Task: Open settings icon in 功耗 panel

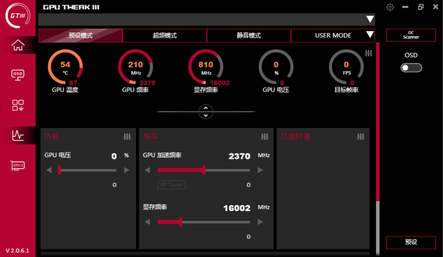Action: 127,137
